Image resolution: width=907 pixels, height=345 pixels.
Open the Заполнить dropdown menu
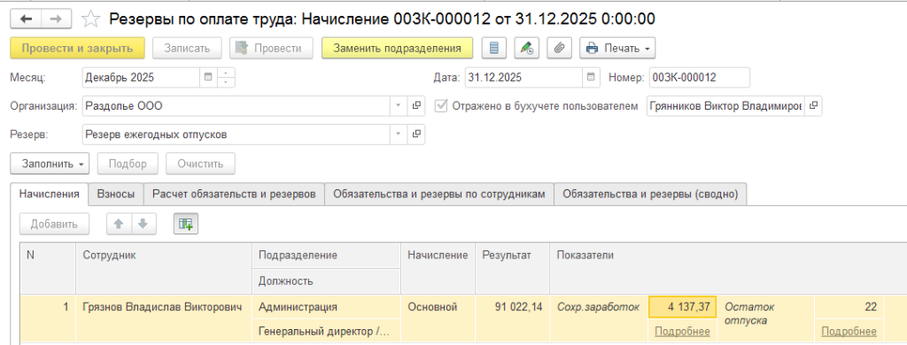click(x=50, y=164)
